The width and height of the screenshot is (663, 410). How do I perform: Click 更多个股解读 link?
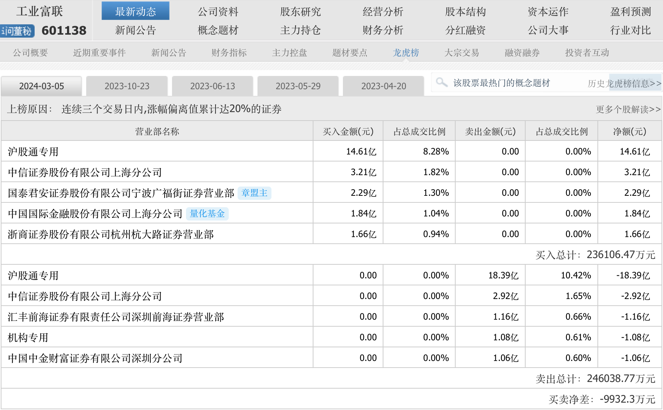click(x=628, y=110)
